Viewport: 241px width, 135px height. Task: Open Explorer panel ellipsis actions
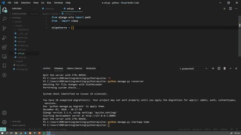34,9
